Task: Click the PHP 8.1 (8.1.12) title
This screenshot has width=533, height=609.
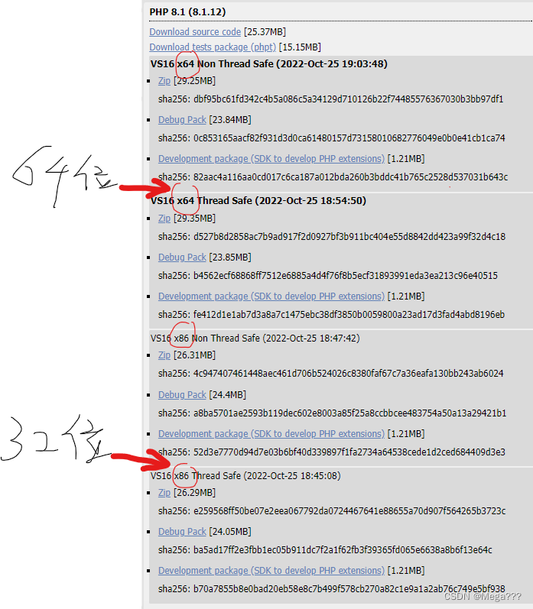Action: point(187,11)
